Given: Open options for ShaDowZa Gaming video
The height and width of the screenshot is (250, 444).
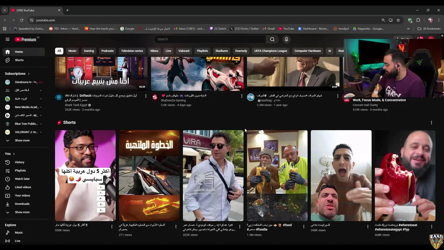Looking at the screenshot, I should pos(242,96).
